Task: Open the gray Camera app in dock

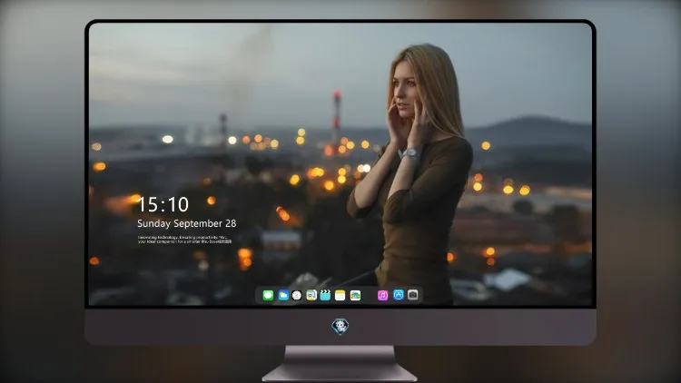Action: point(413,295)
